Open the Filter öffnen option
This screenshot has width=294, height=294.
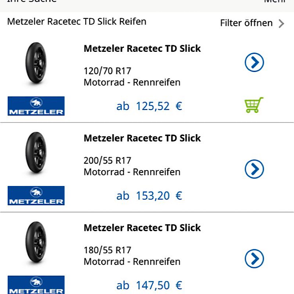coord(246,23)
